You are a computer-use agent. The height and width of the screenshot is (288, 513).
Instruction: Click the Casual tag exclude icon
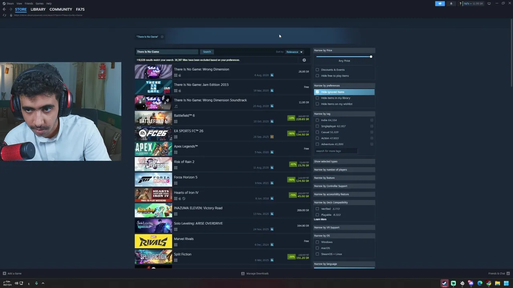coord(372,132)
